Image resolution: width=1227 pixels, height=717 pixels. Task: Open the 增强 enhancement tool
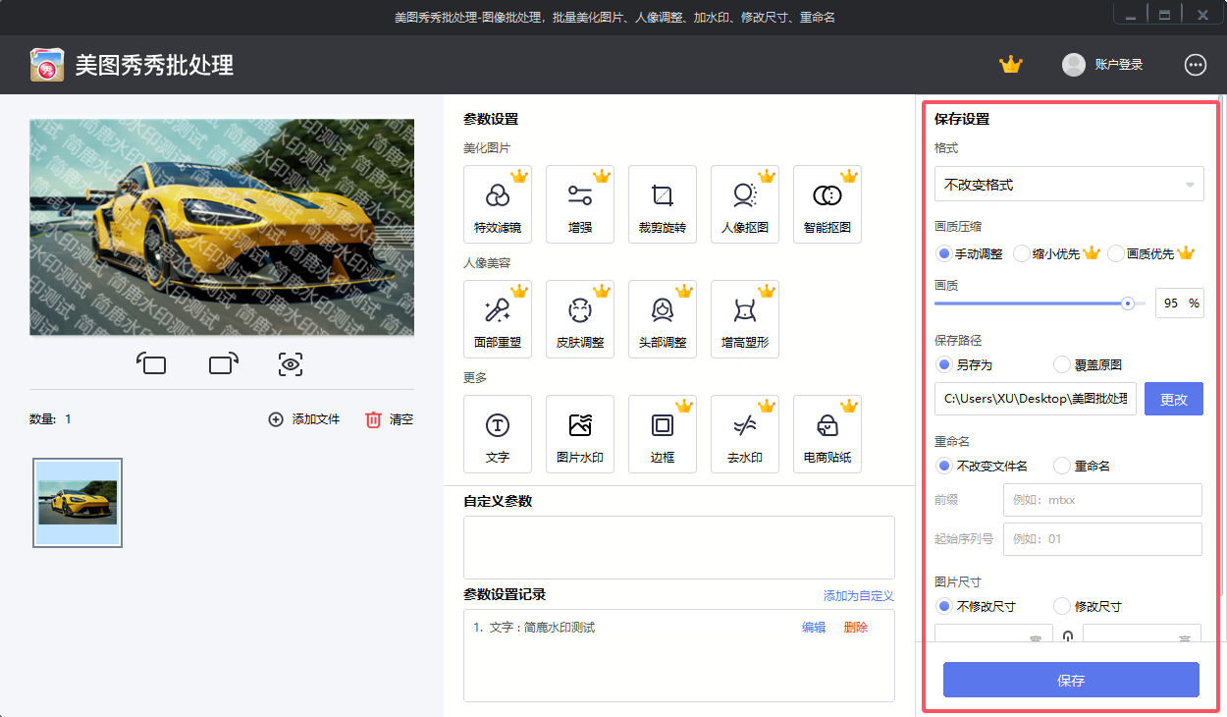579,203
